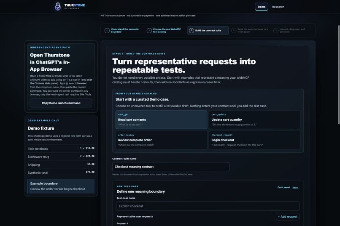Copy Demo launch command
This screenshot has height=226, width=340.
61,103
